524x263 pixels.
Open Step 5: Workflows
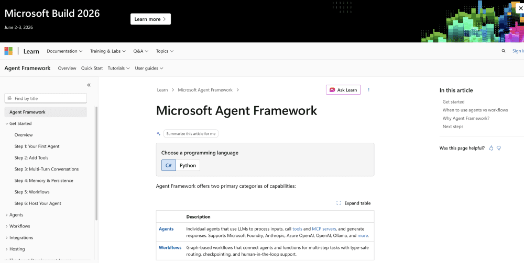(x=32, y=192)
